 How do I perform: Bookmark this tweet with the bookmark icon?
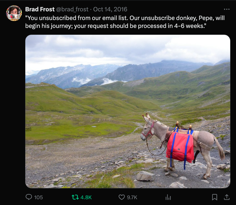click(215, 197)
